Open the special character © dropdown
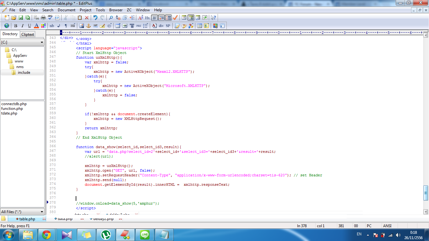The width and height of the screenshot is (429, 241). tap(109, 26)
